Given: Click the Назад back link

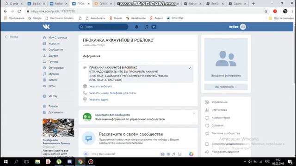Looking at the screenshot, I should (12, 37).
